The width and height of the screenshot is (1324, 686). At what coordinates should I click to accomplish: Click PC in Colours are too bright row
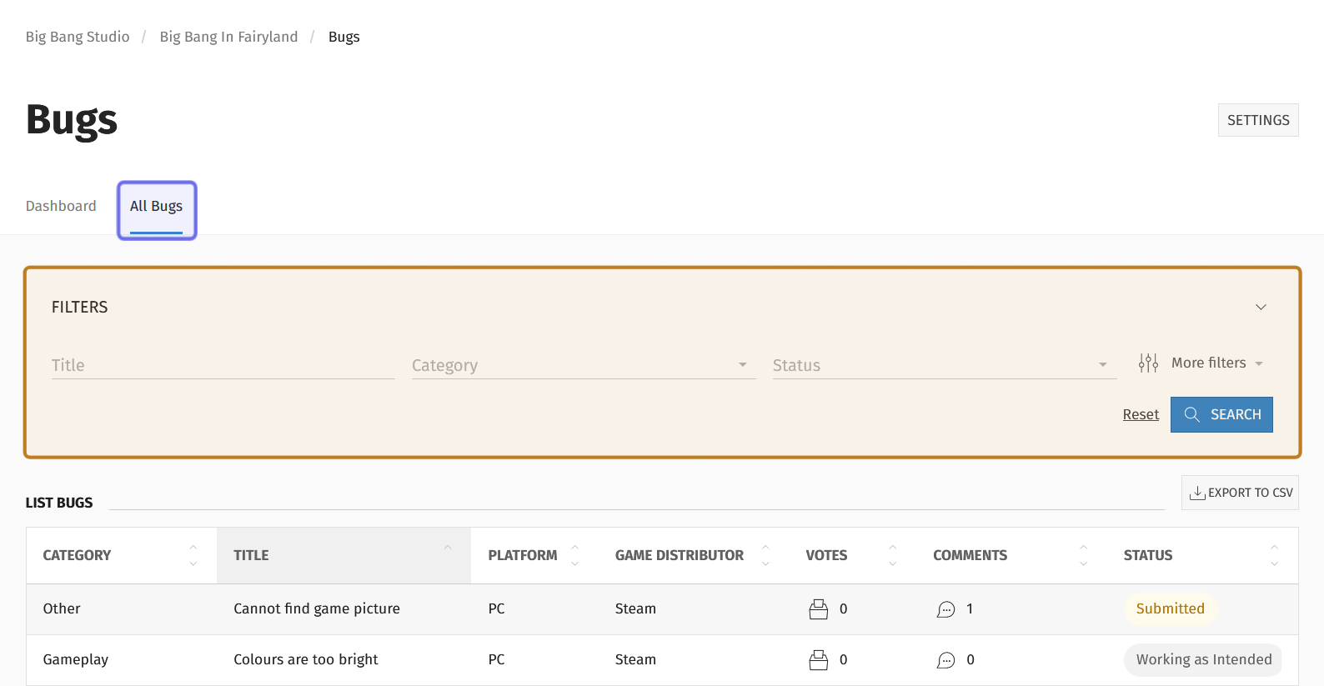click(x=496, y=659)
